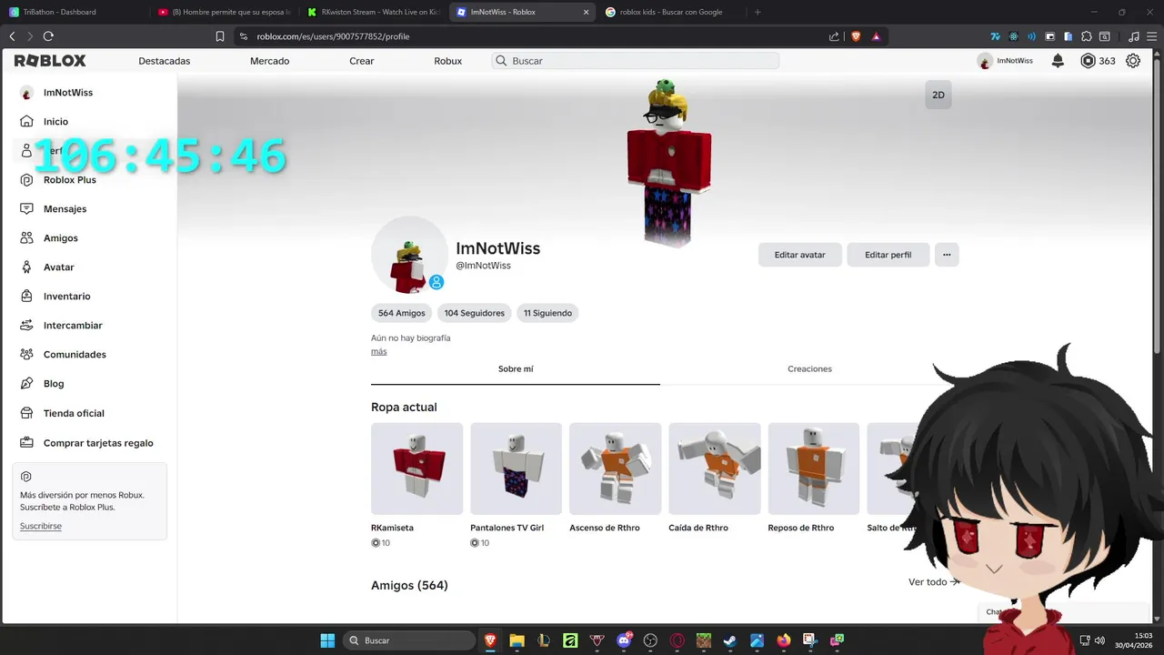Click the Editar perfil button
Image resolution: width=1164 pixels, height=655 pixels.
(888, 255)
